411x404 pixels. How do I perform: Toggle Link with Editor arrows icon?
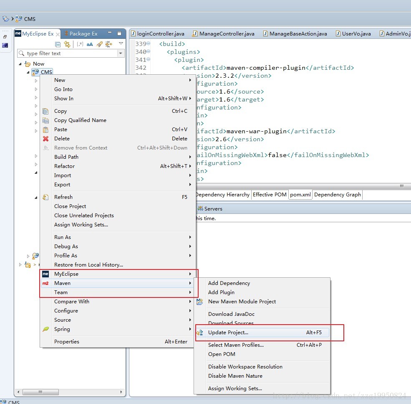coord(67,44)
